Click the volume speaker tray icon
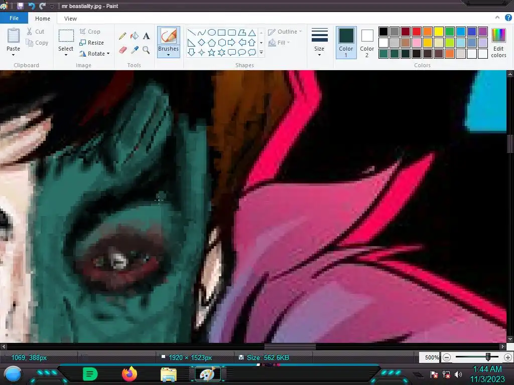Viewport: 514px width, 385px height. pos(458,374)
